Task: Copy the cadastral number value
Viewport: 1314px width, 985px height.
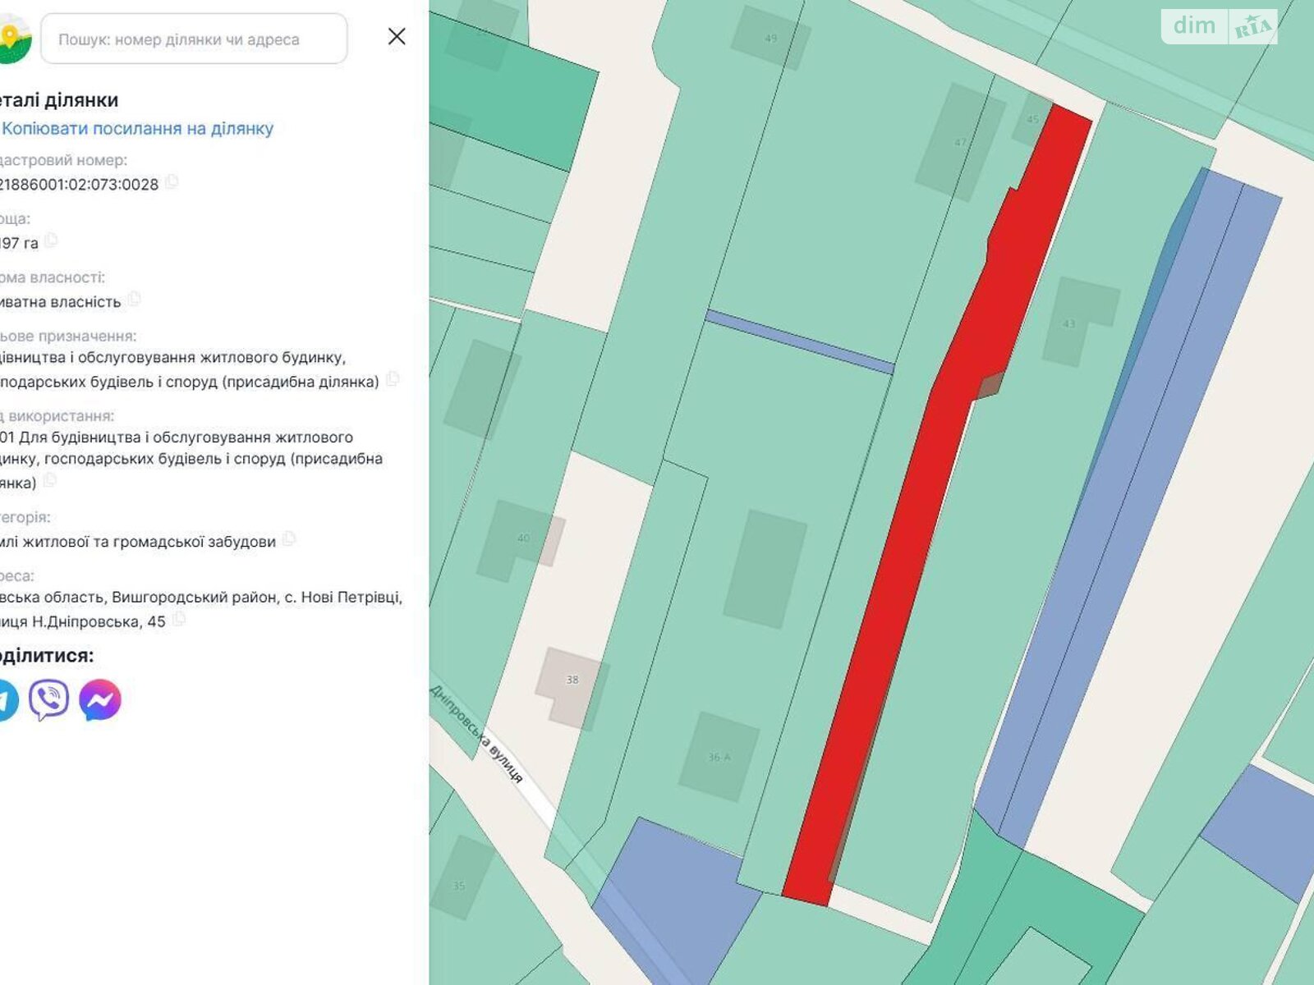Action: tap(171, 182)
